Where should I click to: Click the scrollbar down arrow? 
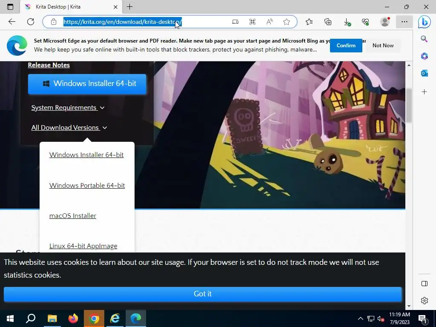click(409, 306)
